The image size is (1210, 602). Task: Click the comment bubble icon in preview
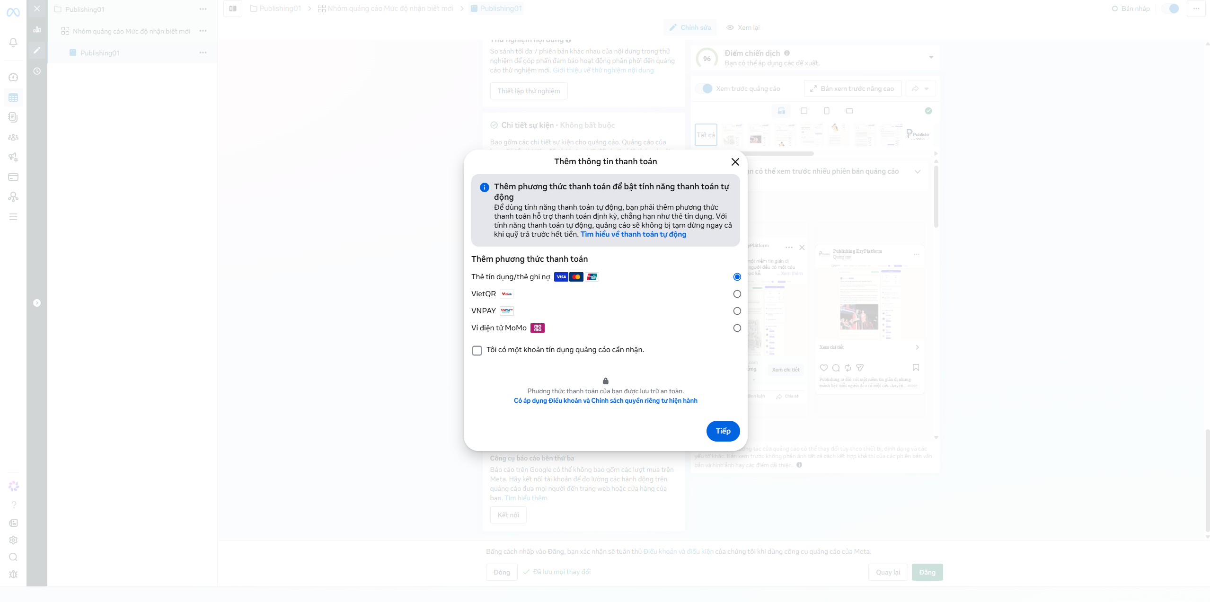click(x=836, y=368)
